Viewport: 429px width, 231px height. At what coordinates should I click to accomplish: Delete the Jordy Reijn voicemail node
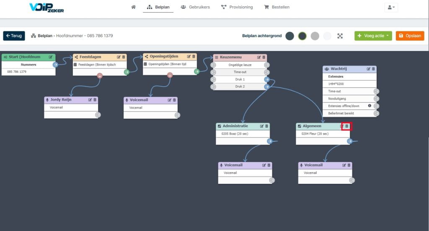click(95, 100)
